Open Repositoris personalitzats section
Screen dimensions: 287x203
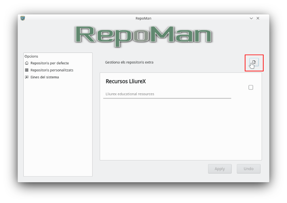(52, 70)
